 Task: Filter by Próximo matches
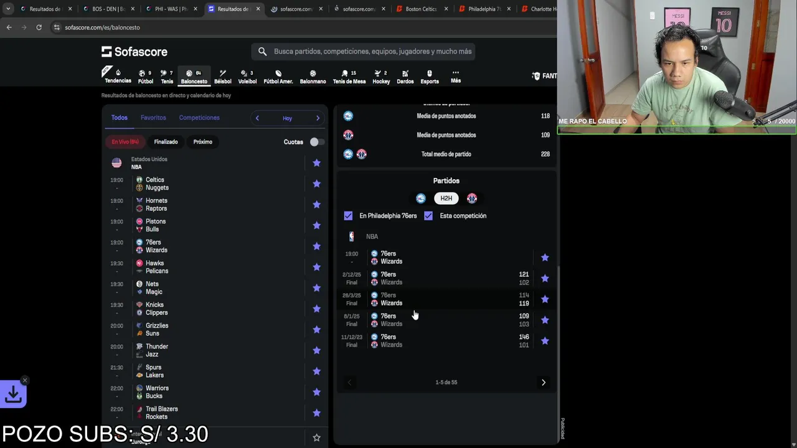203,142
